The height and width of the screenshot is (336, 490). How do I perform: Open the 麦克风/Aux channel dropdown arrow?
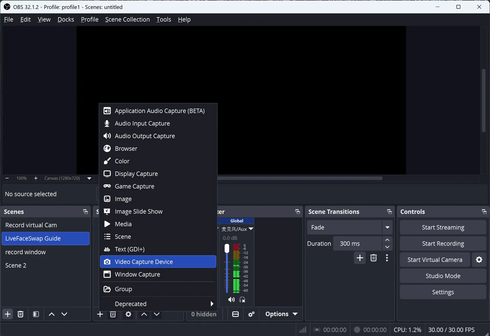(x=251, y=229)
